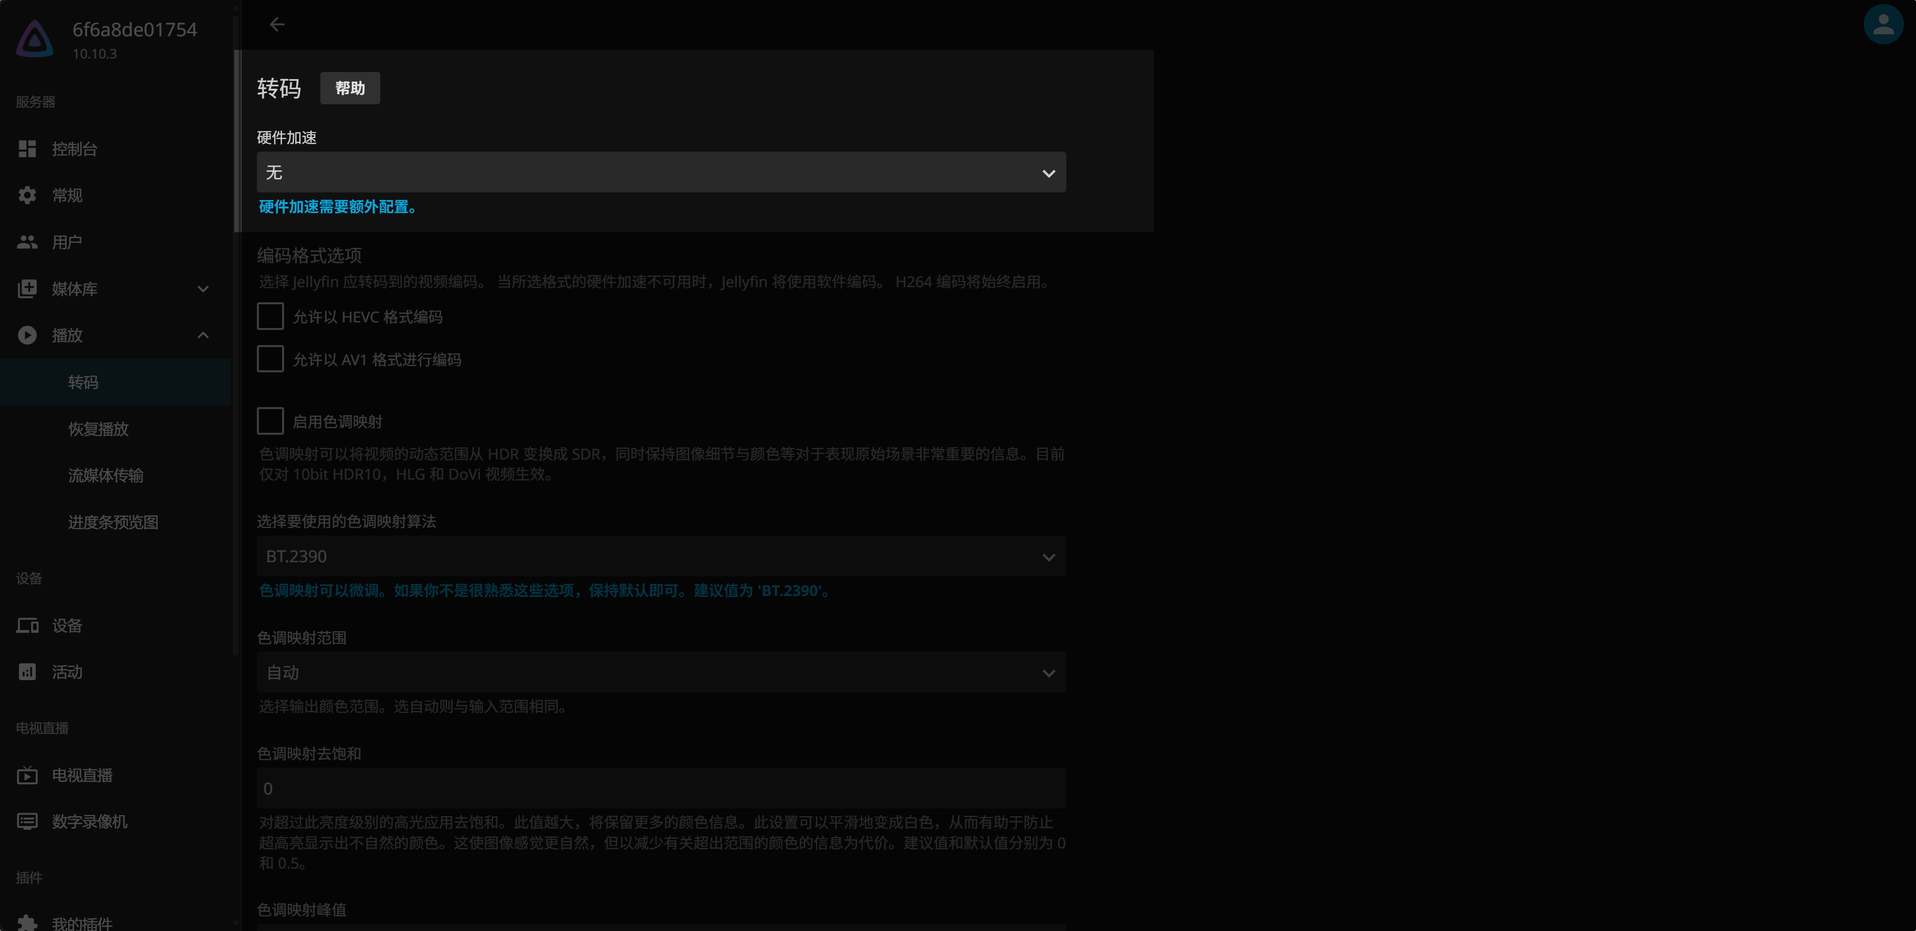Click the 活动 chart icon
Screen dimensions: 1916x931
28,672
